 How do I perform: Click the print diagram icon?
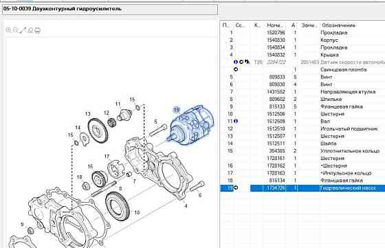37,30
